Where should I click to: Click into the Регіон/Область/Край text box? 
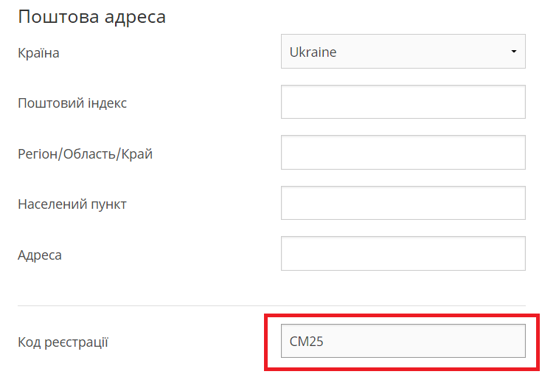(x=403, y=153)
